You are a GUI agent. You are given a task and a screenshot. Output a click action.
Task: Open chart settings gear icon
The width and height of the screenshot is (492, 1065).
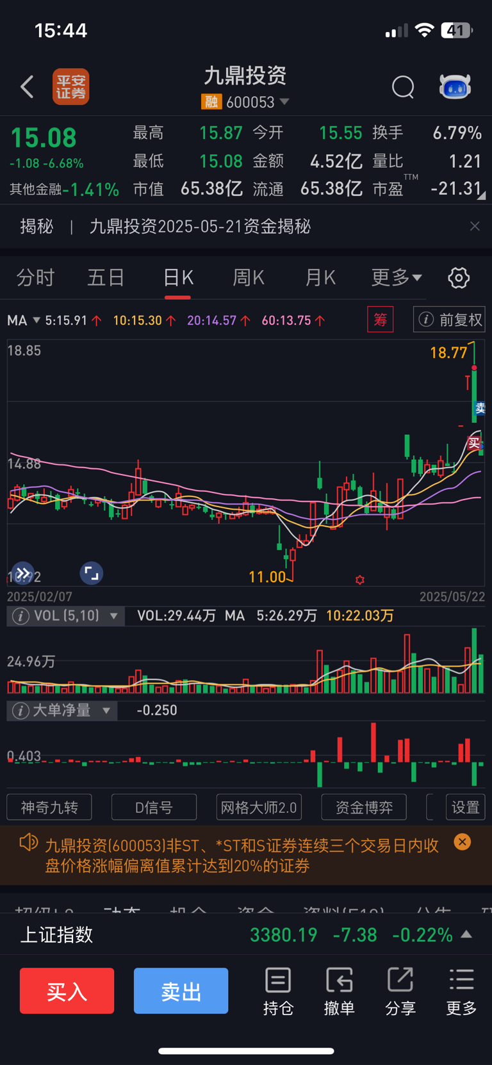tap(459, 277)
